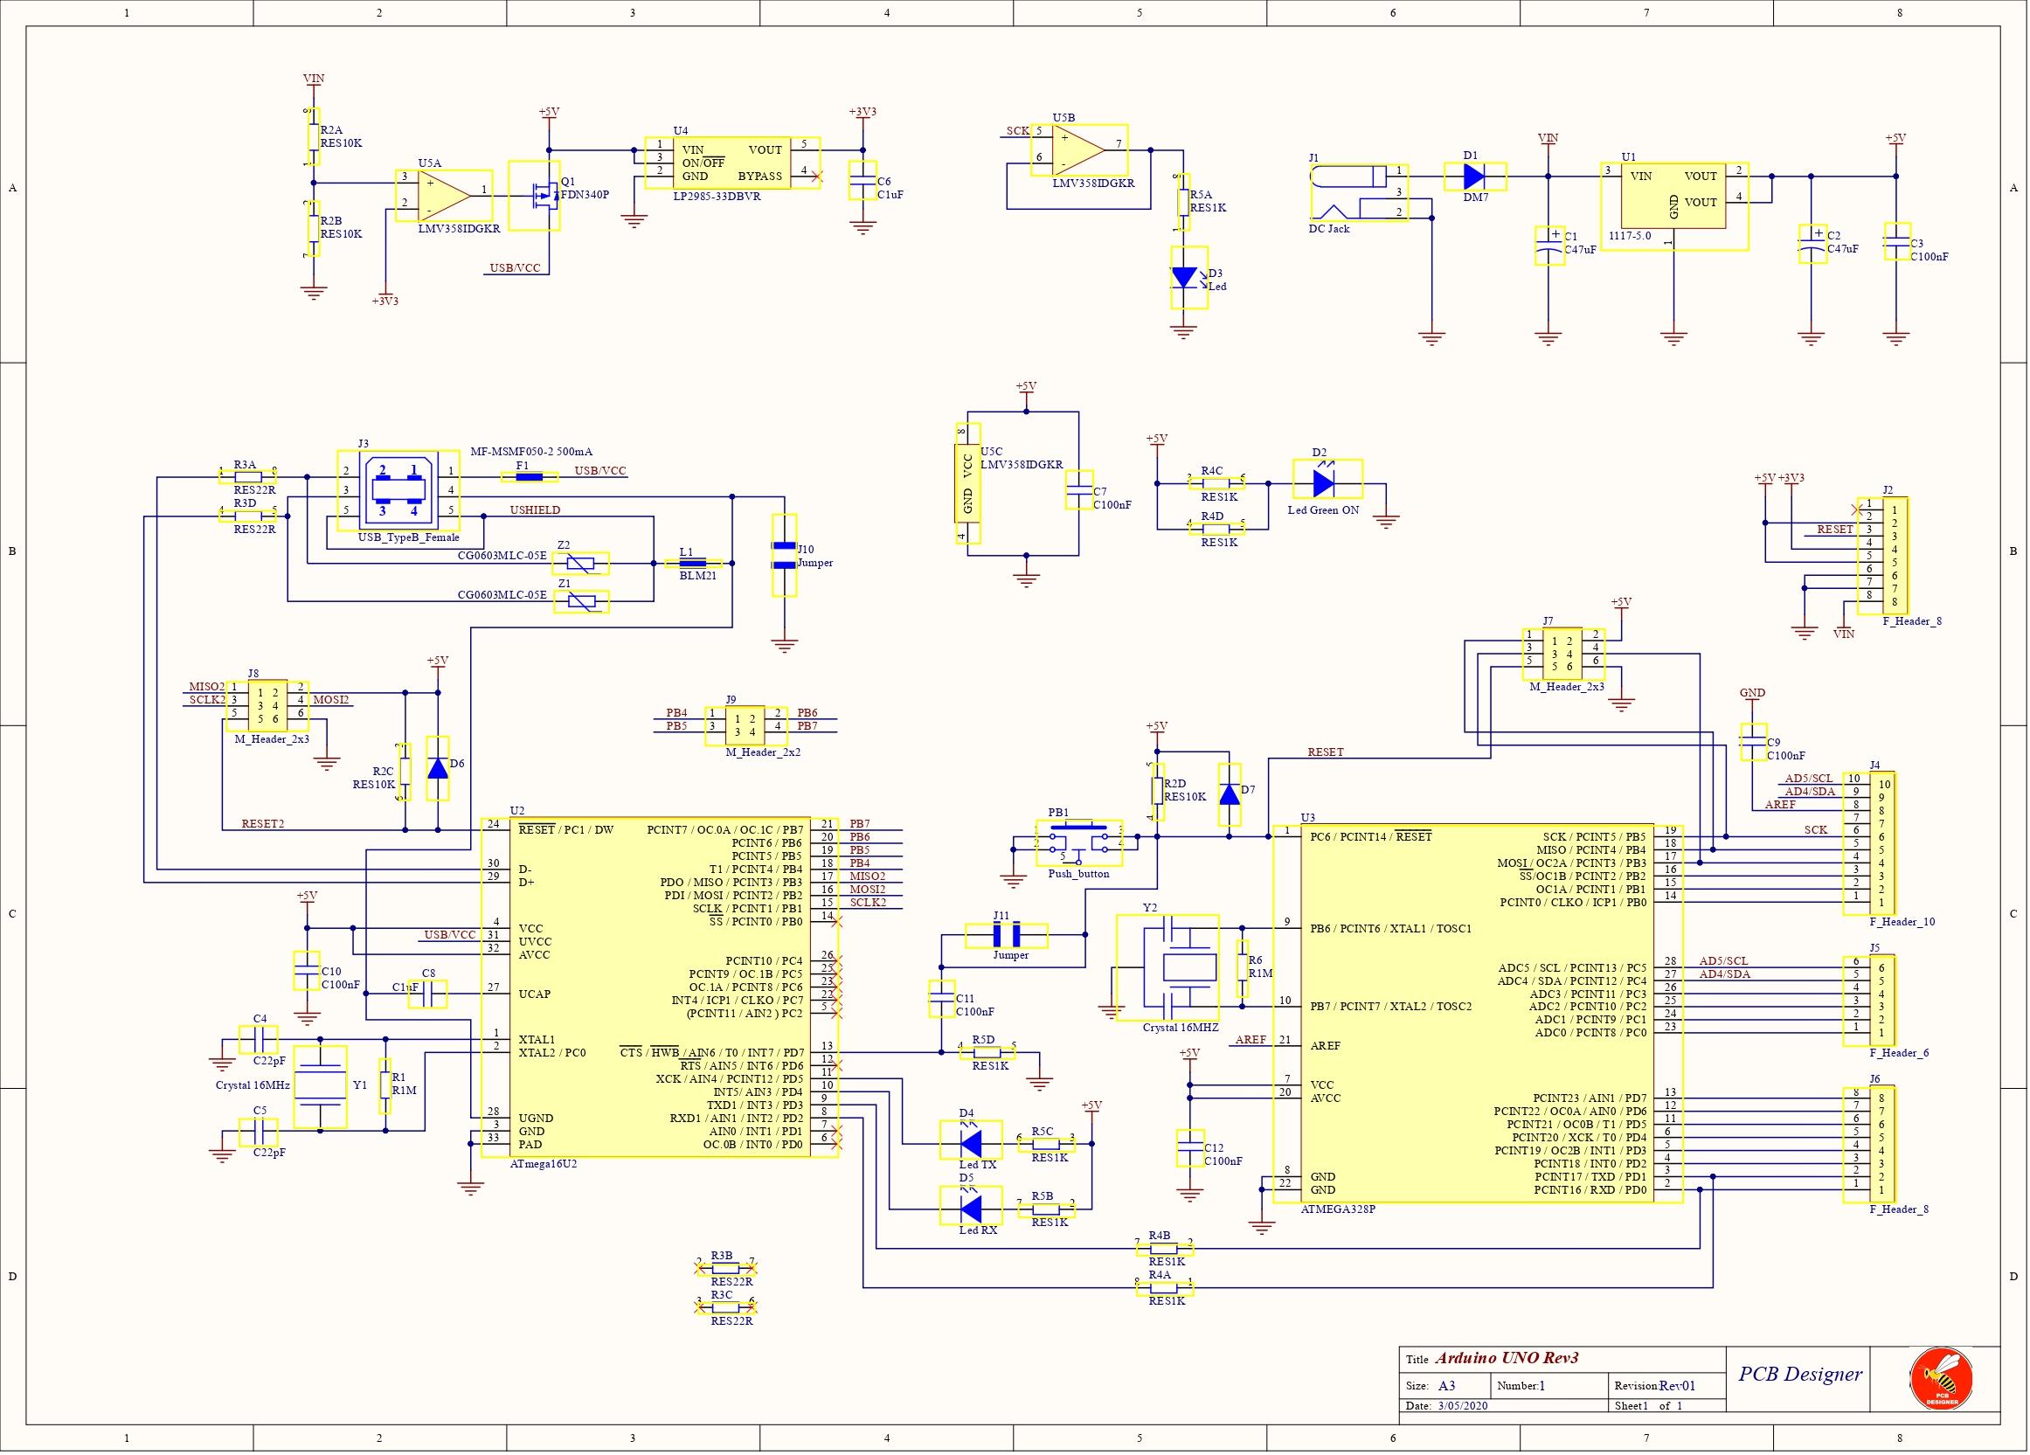Viewport: 2030px width, 1455px height.
Task: Select the U2 ATmega16U2 chip body
Action: (x=660, y=986)
